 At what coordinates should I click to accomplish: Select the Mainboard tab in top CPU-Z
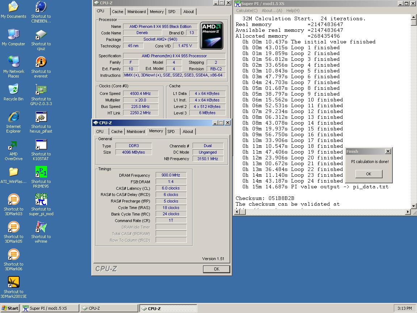(136, 12)
